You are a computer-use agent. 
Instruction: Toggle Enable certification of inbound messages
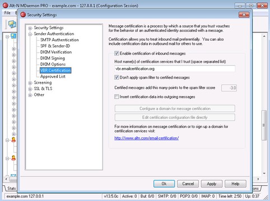(117, 54)
